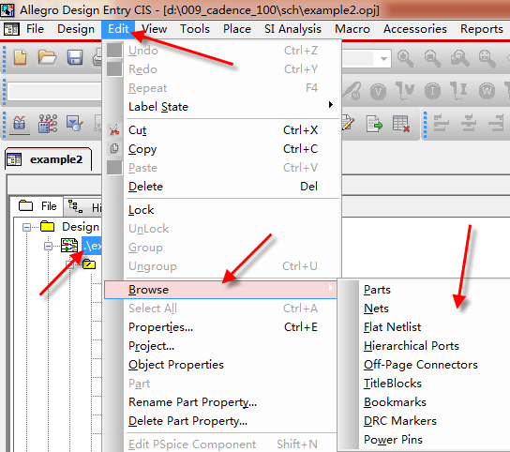Close the open Edit menu

pos(118,29)
